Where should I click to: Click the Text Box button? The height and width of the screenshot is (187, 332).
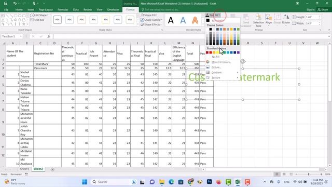click(37, 20)
